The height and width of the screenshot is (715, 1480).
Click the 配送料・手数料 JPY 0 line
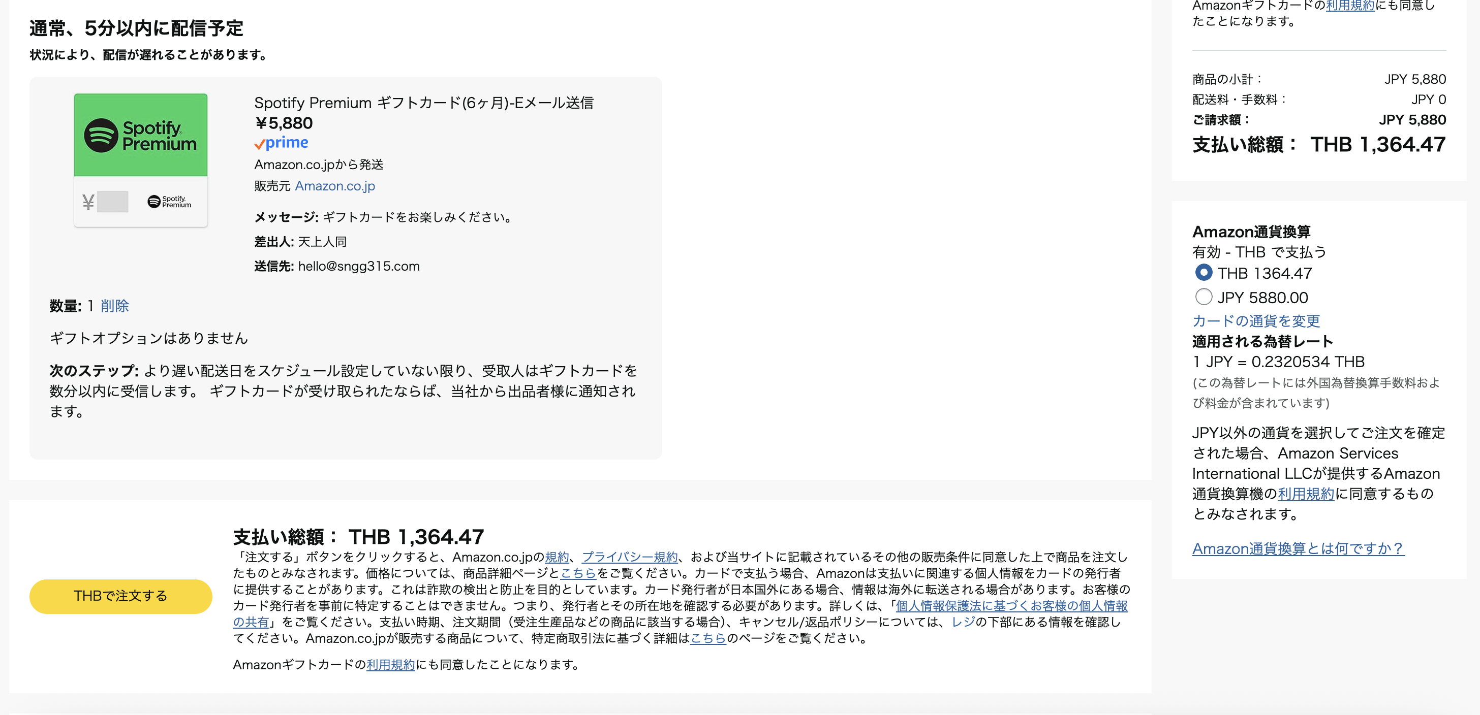[1318, 99]
